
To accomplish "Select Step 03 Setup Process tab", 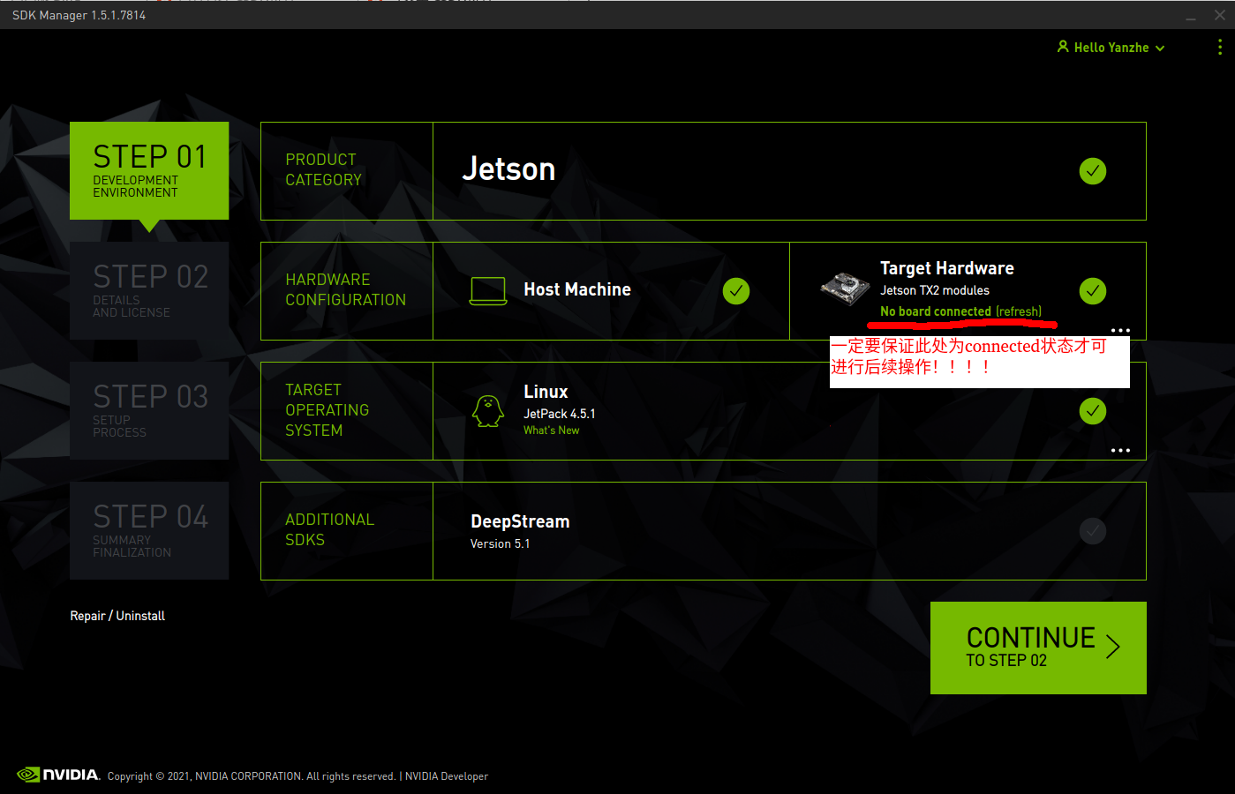I will click(149, 410).
